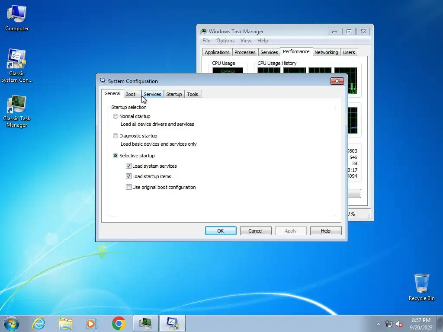Open Help in System Configuration dialog
Screen dimensions: 443x332
tap(326, 231)
